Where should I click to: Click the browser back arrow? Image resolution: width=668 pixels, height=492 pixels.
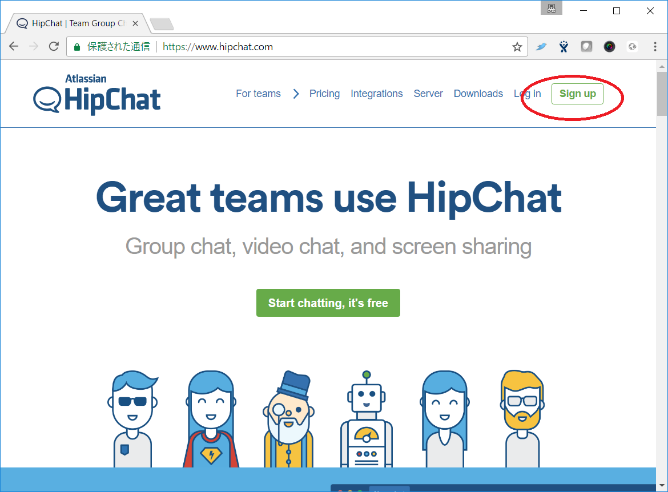(14, 46)
